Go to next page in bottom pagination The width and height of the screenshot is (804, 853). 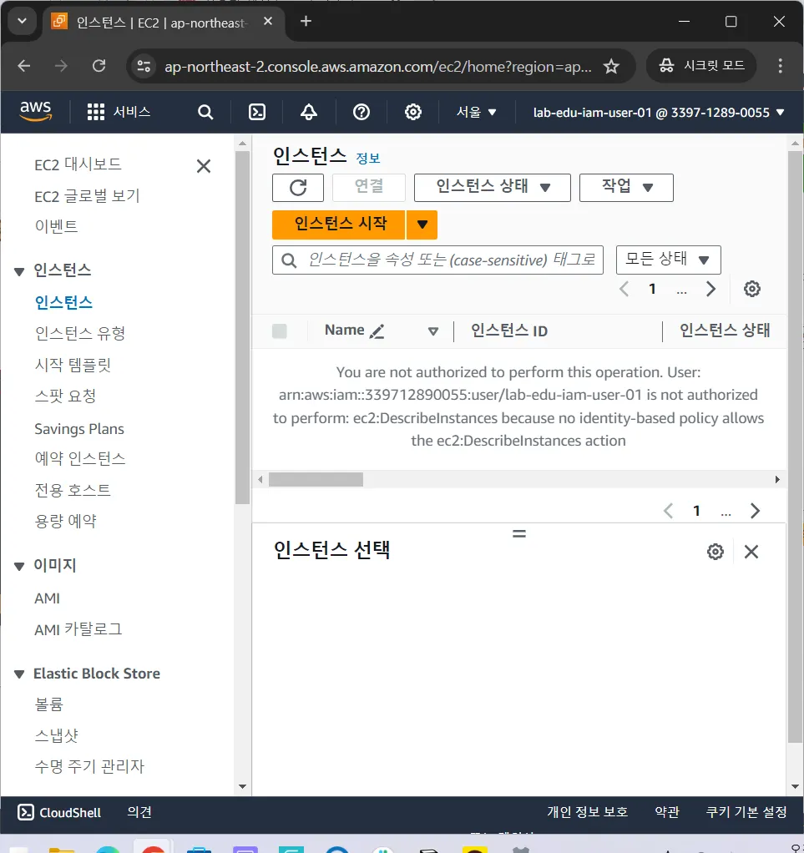click(755, 511)
